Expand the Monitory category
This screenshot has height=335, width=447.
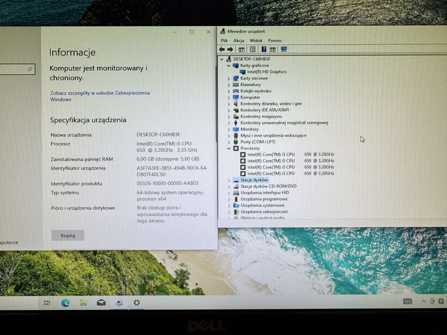(228, 130)
